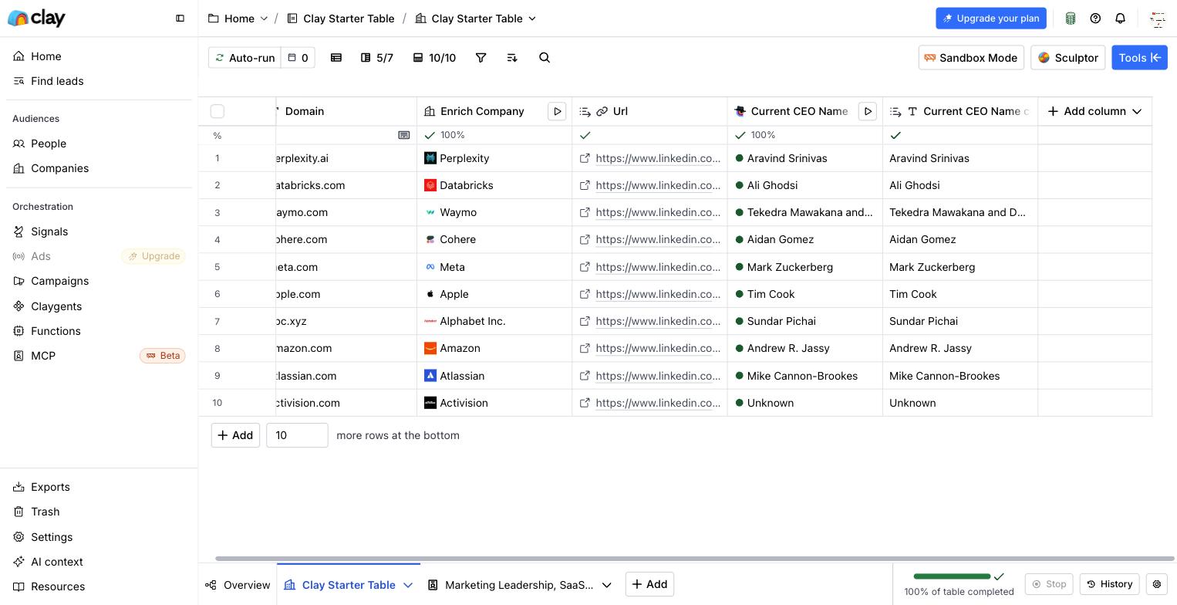The width and height of the screenshot is (1177, 605).
Task: Expand Marketing Leadership tab chevron
Action: 606,585
